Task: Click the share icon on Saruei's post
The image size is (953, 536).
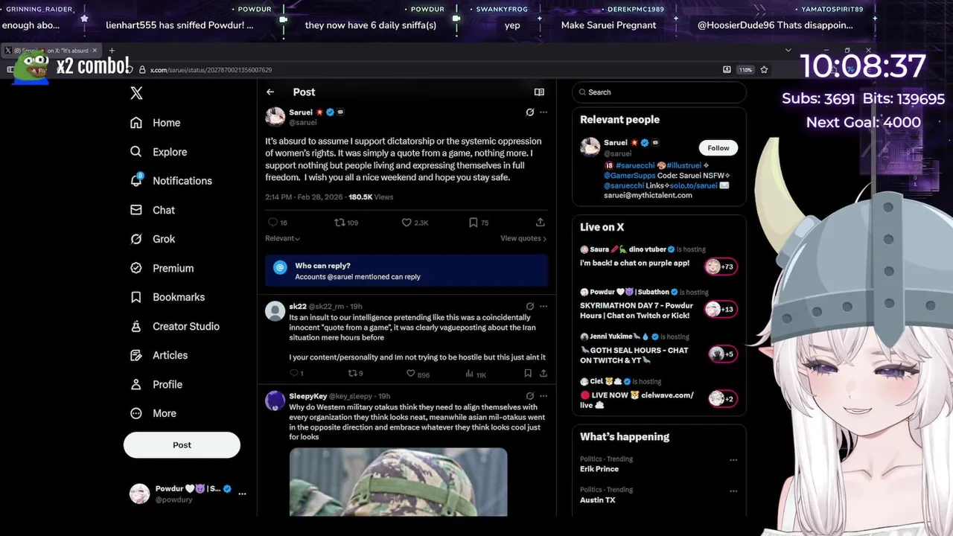Action: 541,223
